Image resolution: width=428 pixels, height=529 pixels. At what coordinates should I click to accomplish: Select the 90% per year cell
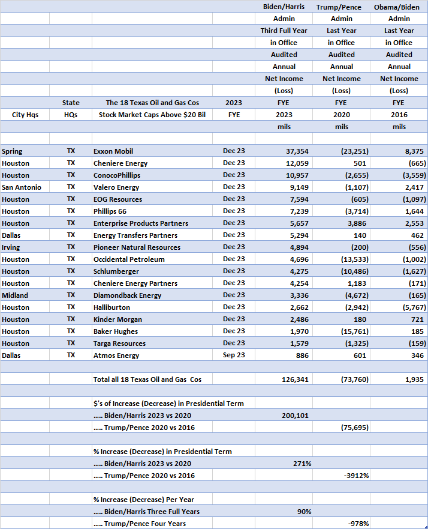[284, 512]
